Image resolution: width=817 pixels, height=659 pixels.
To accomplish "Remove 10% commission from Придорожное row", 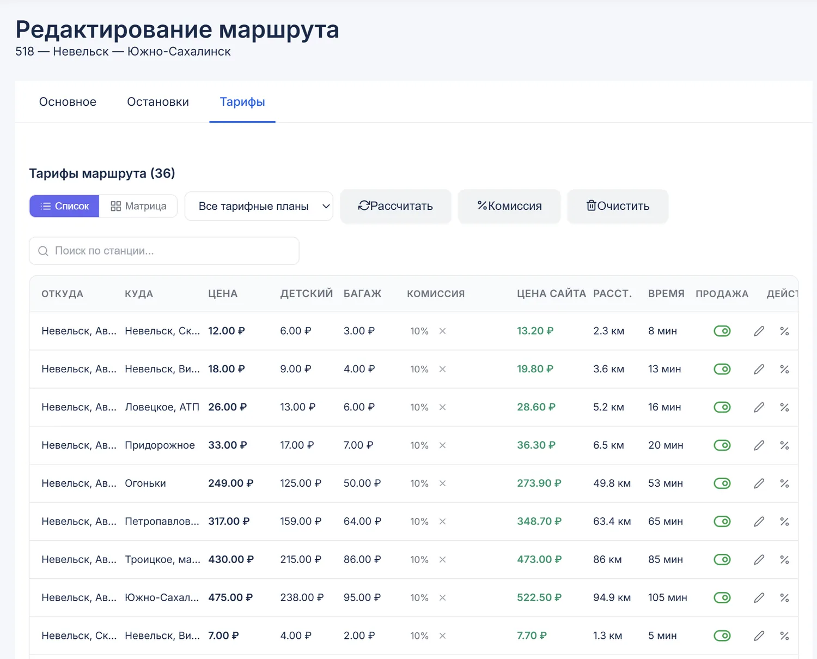I will coord(442,445).
